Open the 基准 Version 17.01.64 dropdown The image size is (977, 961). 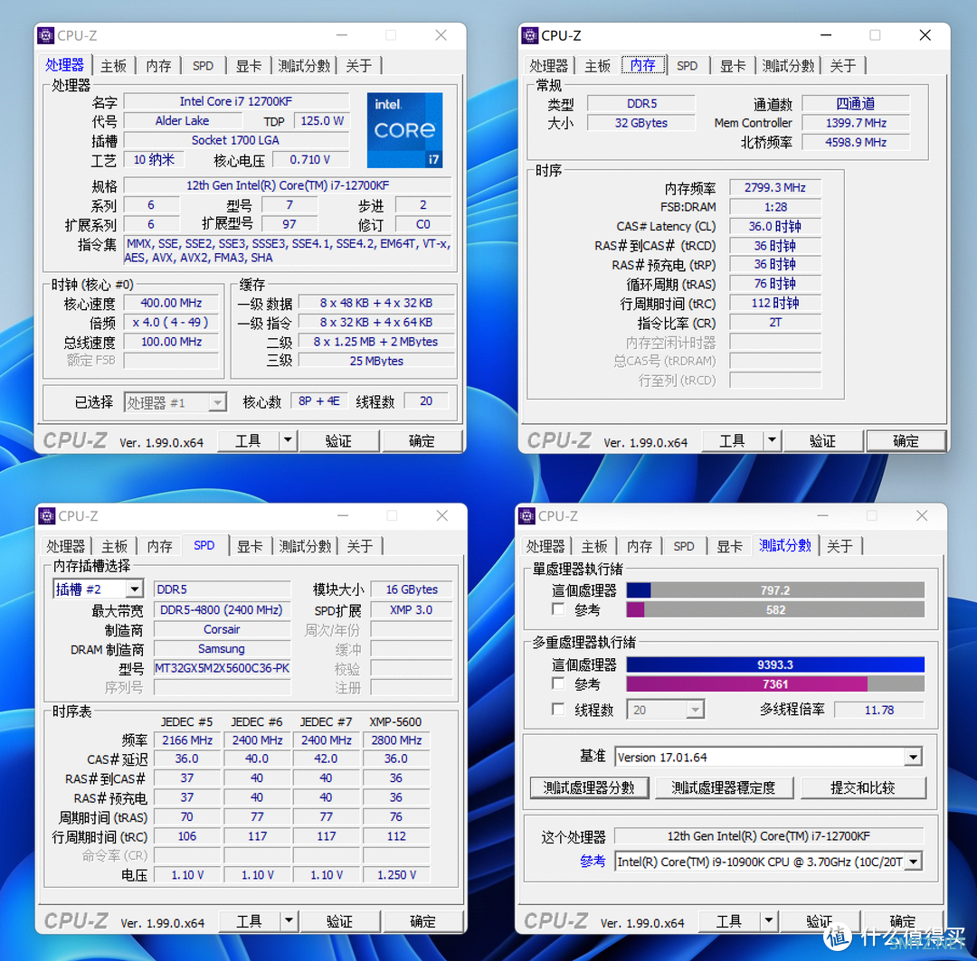(913, 758)
